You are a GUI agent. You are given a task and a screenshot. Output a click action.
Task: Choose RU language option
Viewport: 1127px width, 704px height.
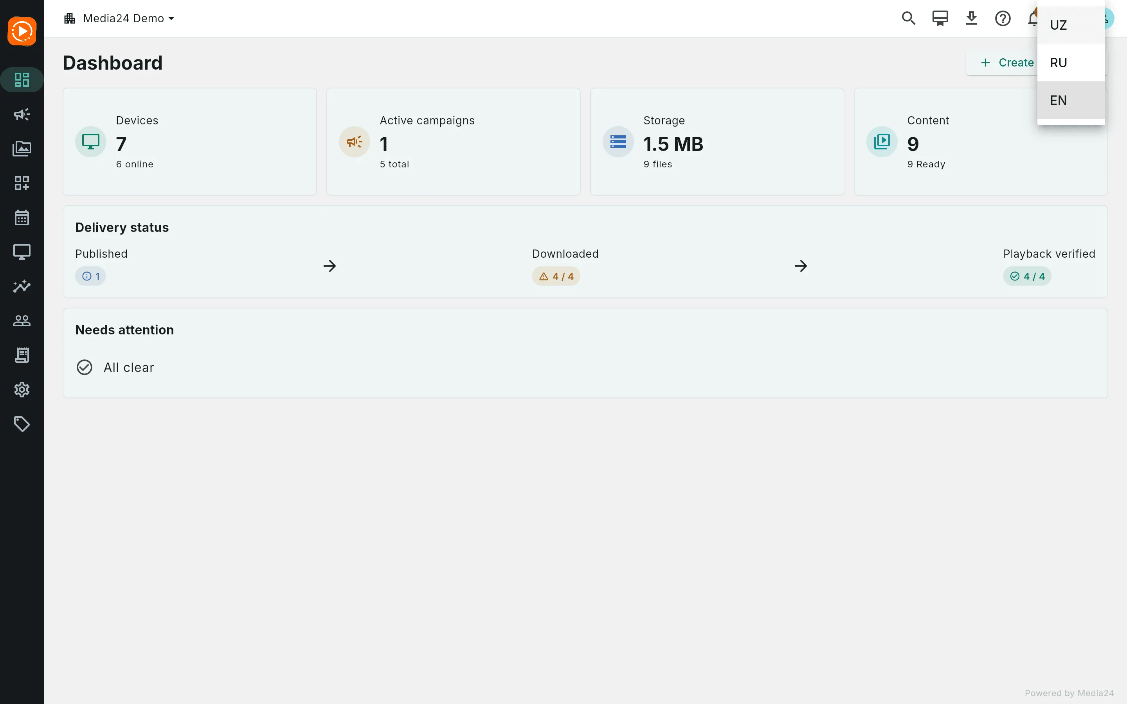tap(1071, 63)
